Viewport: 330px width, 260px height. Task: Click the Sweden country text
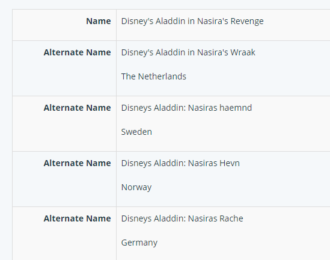point(136,132)
